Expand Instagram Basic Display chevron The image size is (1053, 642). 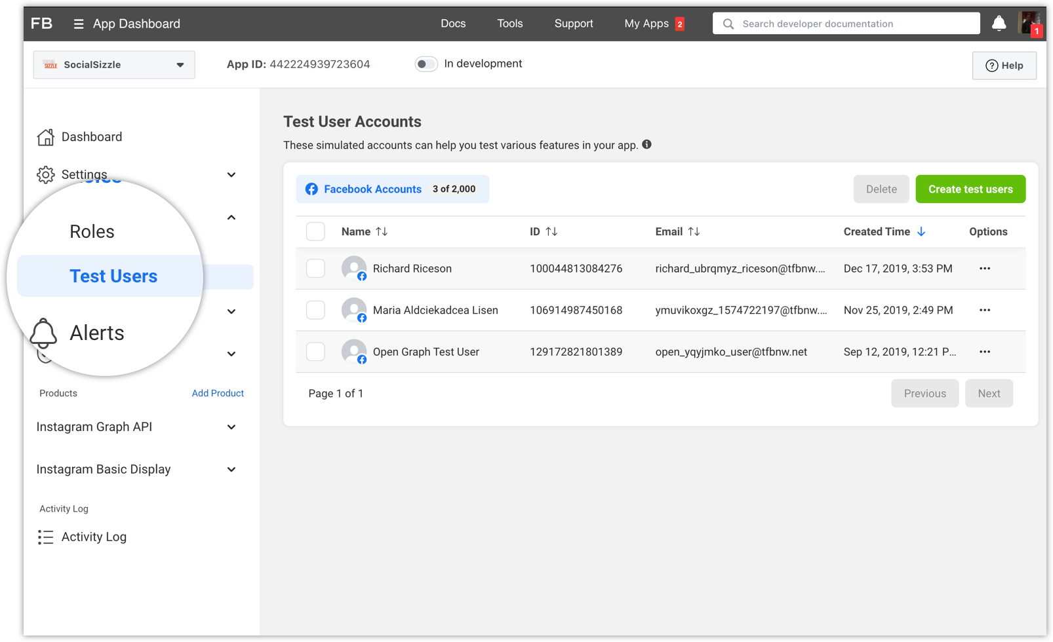point(231,470)
